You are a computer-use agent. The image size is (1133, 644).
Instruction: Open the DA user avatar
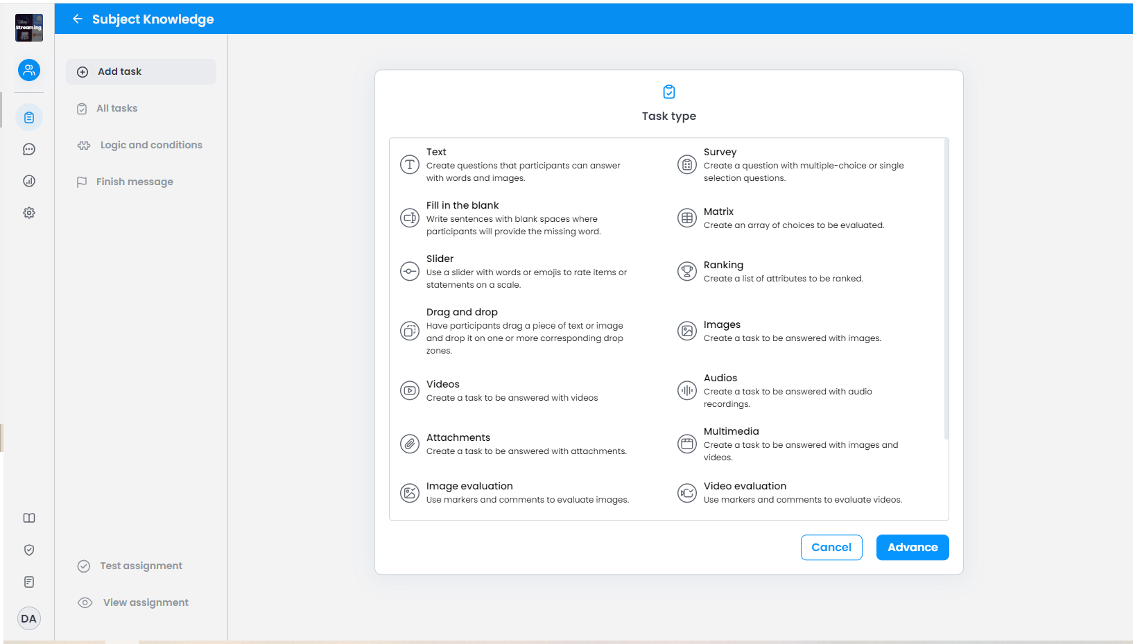point(29,618)
